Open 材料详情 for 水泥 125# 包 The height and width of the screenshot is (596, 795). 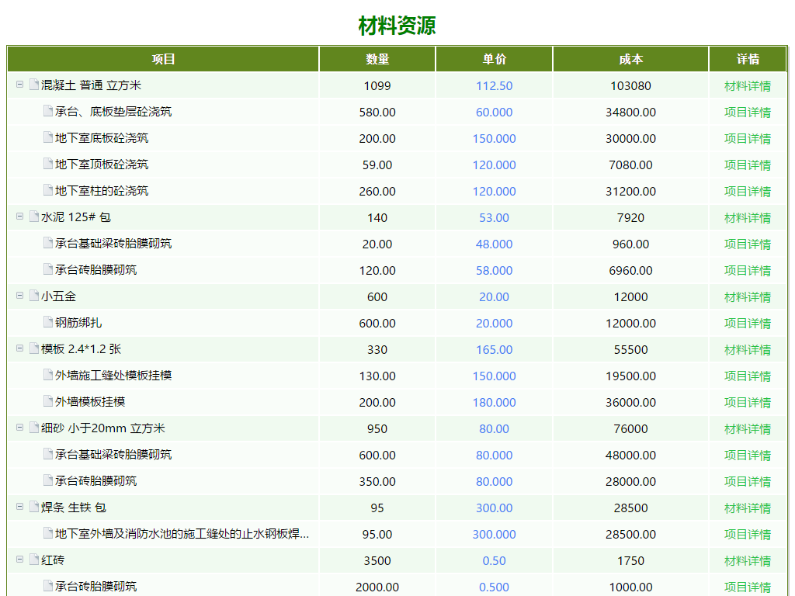(x=748, y=217)
